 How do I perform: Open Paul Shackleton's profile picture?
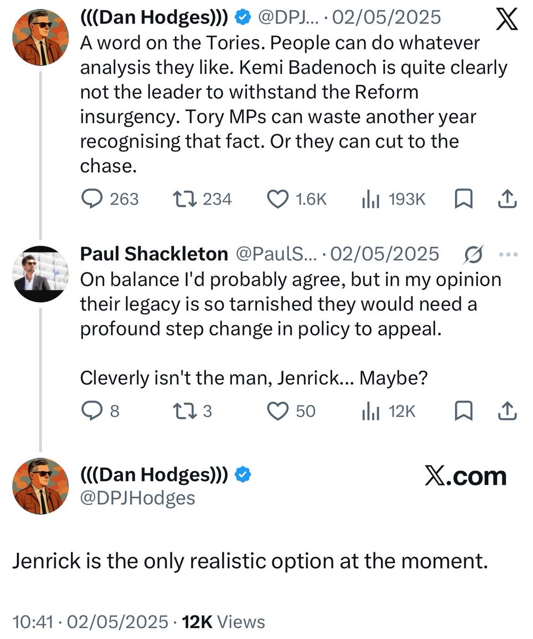[x=41, y=274]
